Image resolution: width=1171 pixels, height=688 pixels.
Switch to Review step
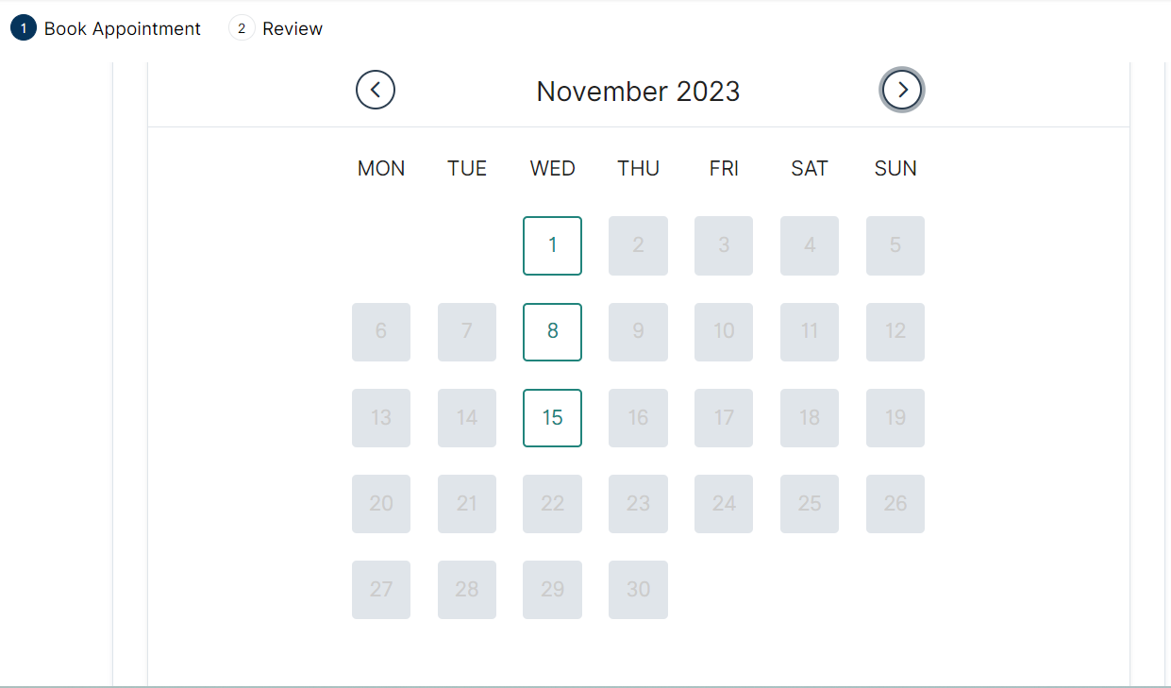[292, 29]
